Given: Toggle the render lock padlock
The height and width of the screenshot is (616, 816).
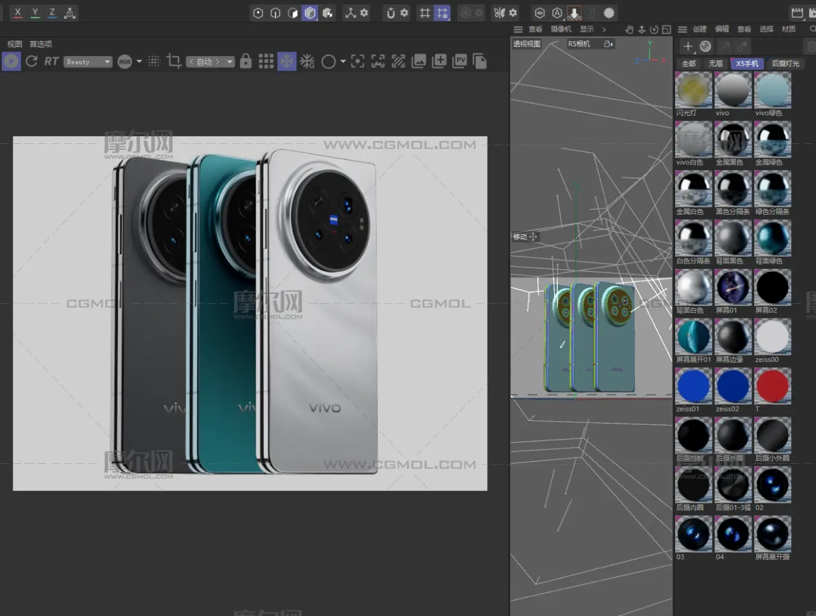Looking at the screenshot, I should tap(245, 61).
